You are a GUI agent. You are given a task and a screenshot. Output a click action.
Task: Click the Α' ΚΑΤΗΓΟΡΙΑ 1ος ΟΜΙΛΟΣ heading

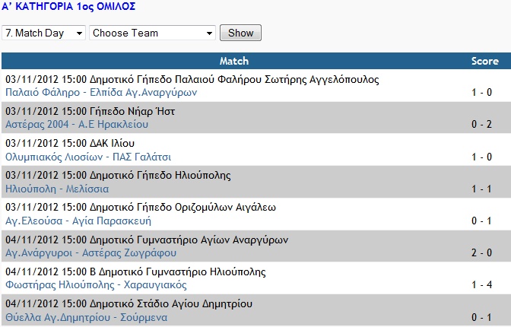[x=68, y=7]
